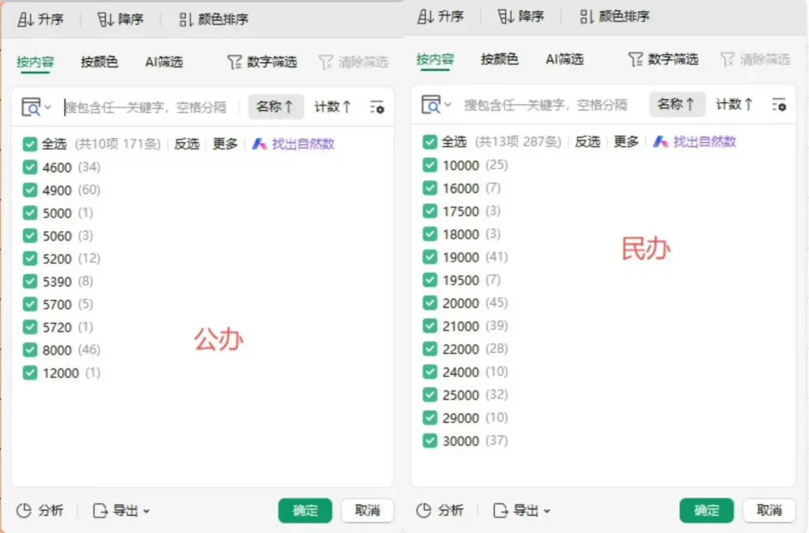Click color sort icon in 公办 panel

[186, 19]
